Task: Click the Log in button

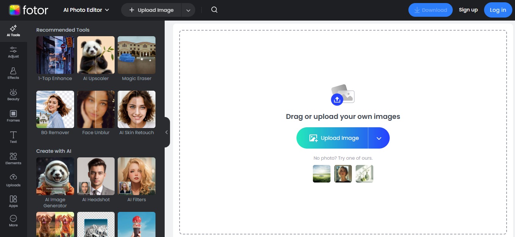Action: click(x=498, y=10)
